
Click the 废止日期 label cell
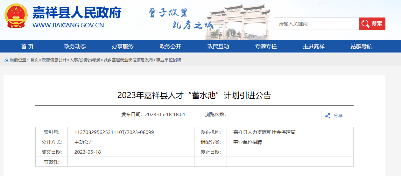pyautogui.click(x=210, y=152)
